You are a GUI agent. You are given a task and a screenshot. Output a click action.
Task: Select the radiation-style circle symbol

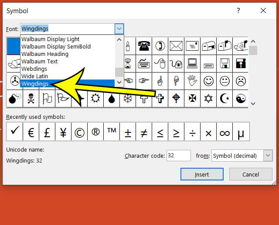coord(14,81)
